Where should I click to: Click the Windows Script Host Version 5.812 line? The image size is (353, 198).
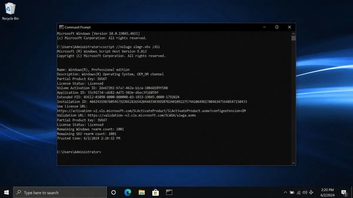point(102,51)
